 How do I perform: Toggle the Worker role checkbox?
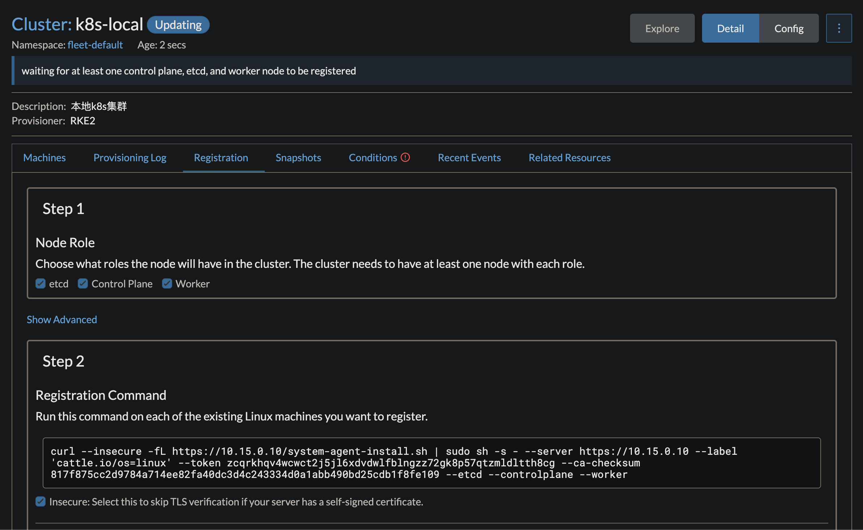click(167, 283)
